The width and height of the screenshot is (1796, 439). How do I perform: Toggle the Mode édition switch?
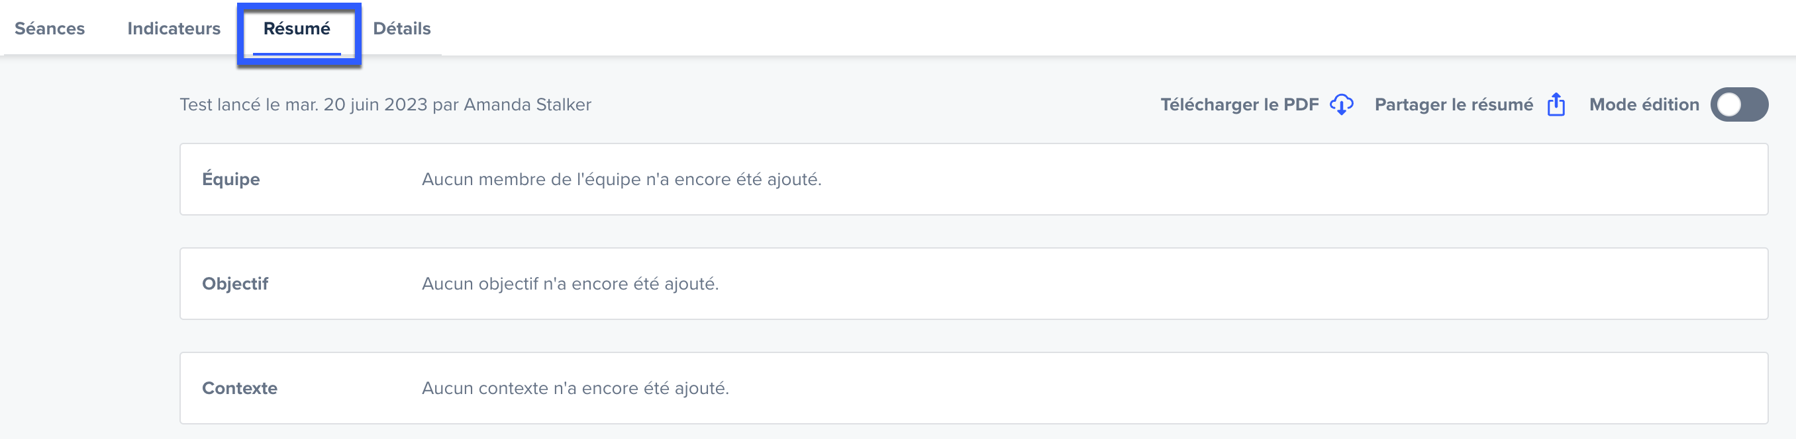click(1739, 104)
